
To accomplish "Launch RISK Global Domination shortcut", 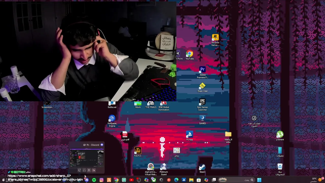I will (x=164, y=106).
